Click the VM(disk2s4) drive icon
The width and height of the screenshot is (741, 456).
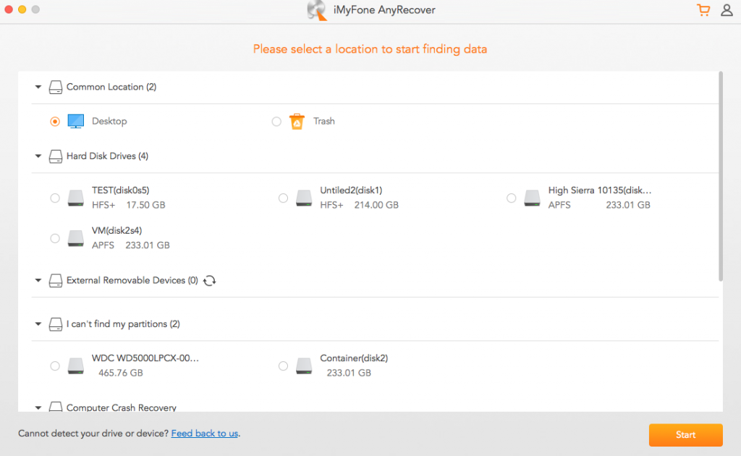[75, 238]
